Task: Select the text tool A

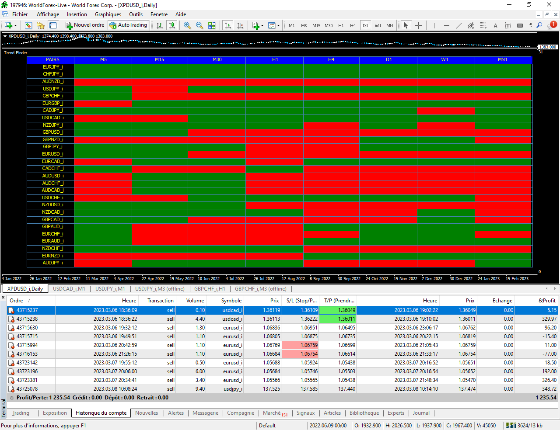Action: (x=495, y=25)
